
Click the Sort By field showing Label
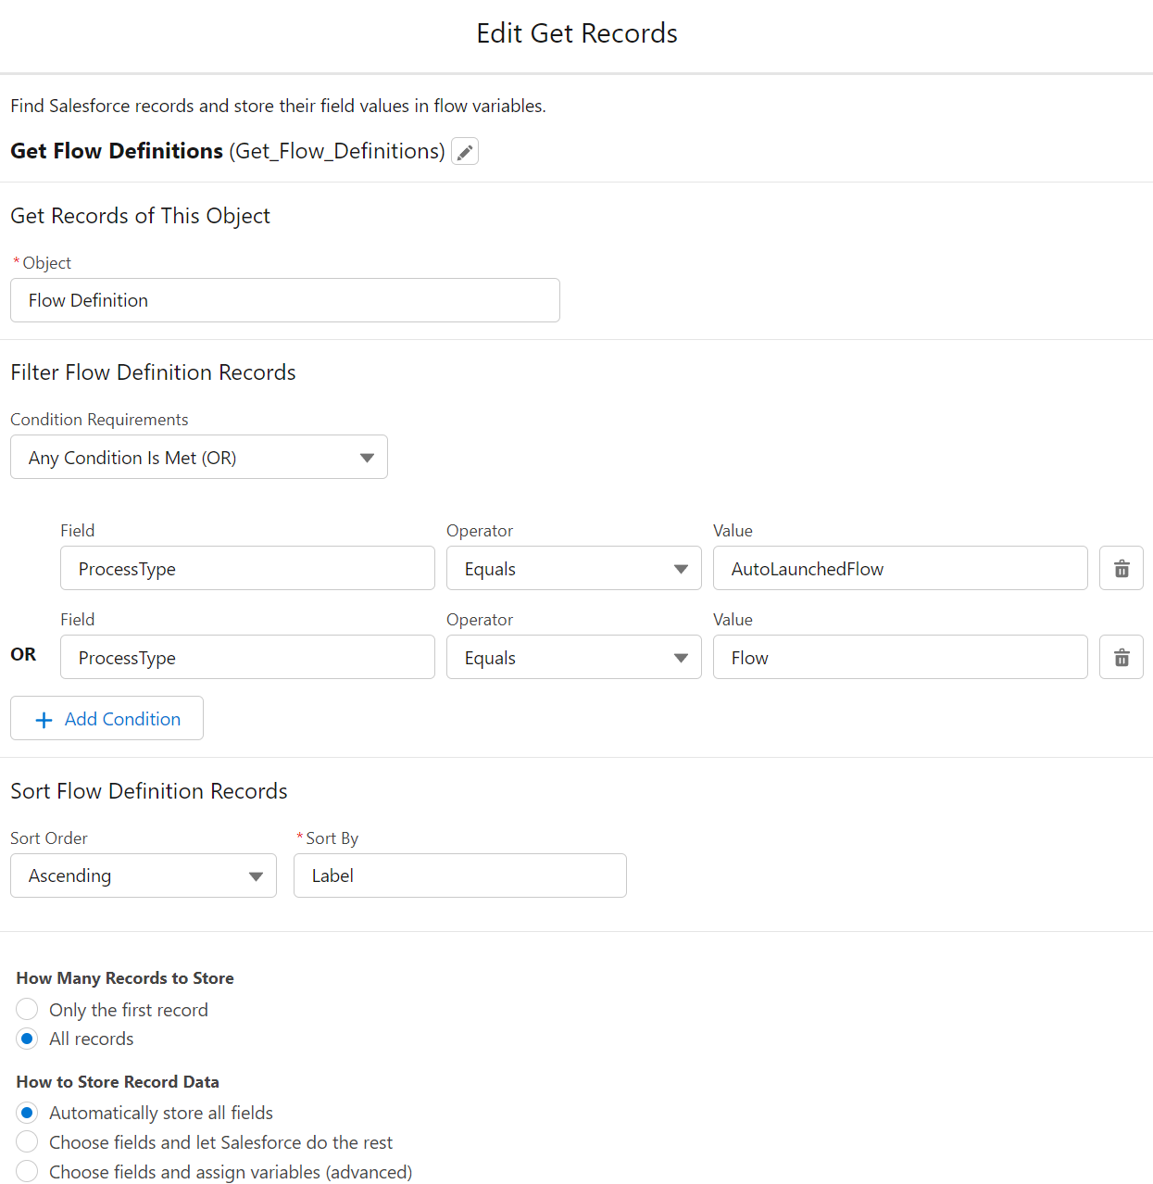coord(459,875)
